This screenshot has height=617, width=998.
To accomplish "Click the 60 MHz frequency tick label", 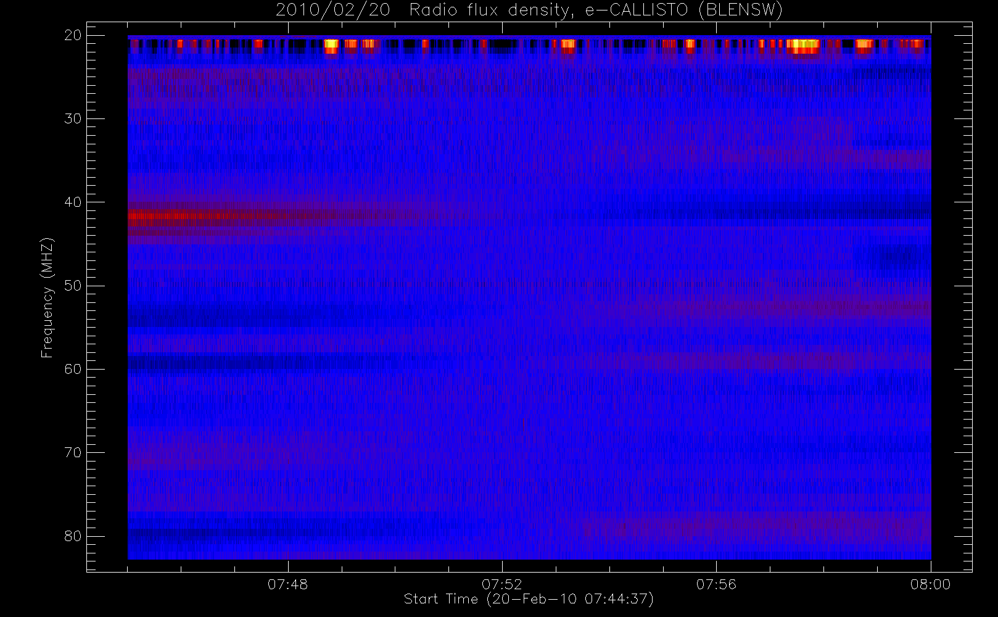I will pos(73,369).
